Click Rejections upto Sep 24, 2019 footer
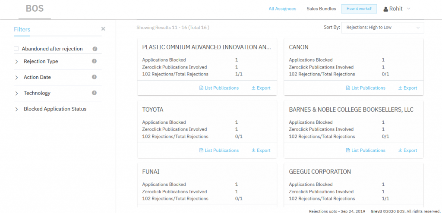Viewport: 442px width, 213px height. click(337, 211)
